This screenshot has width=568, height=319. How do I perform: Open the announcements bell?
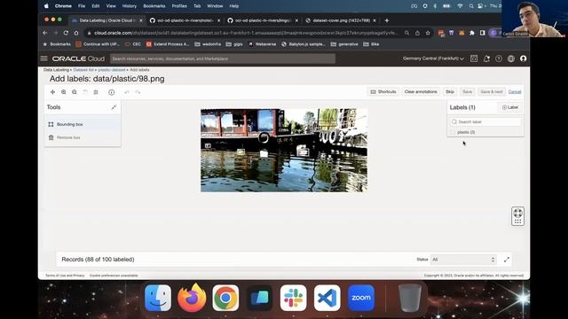(486, 58)
